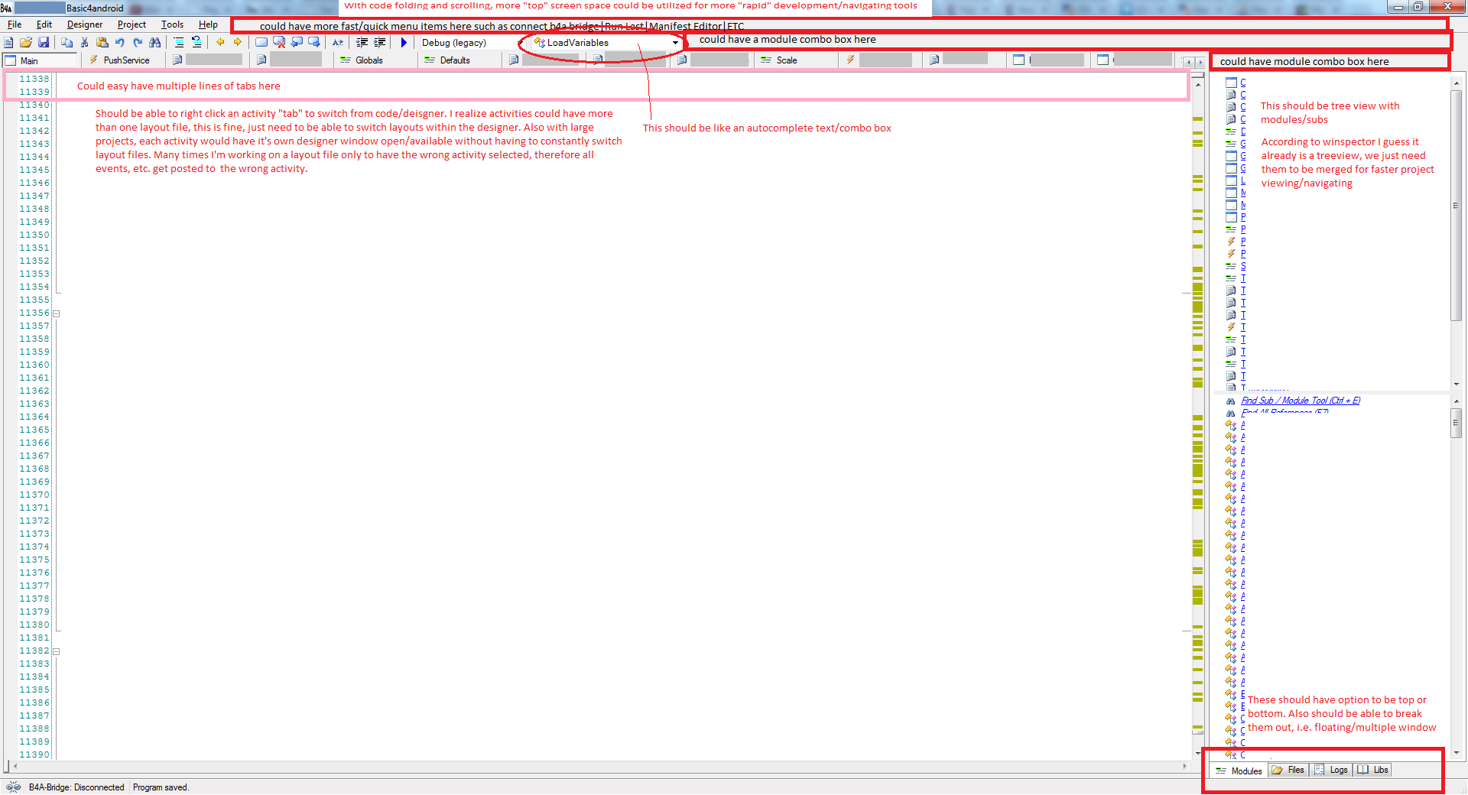Click the block indent toolbar icon
1468x795 pixels.
pyautogui.click(x=178, y=43)
